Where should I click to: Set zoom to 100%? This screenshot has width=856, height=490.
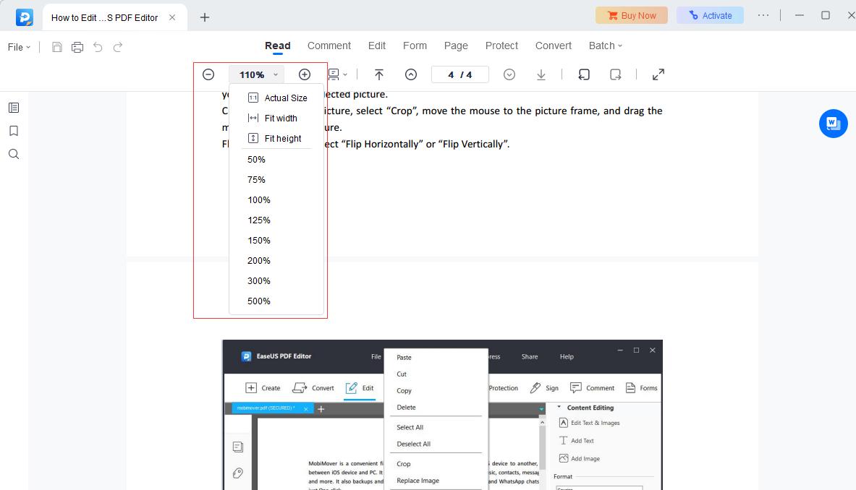(x=277, y=200)
